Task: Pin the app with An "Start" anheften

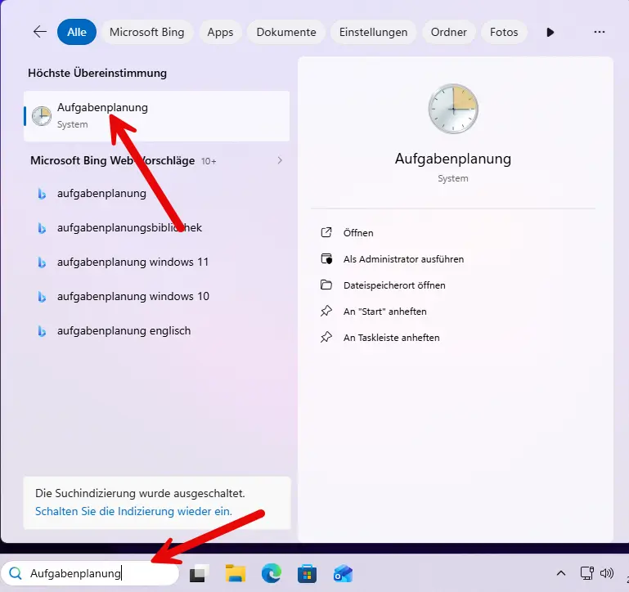Action: click(384, 312)
